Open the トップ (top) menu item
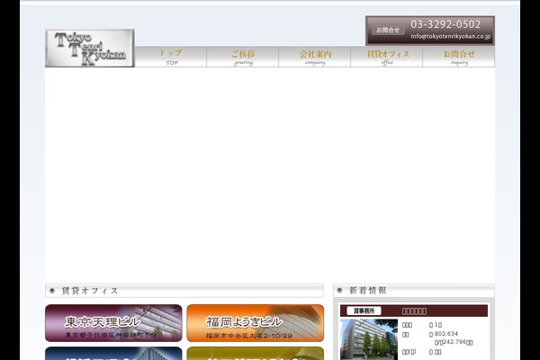This screenshot has height=360, width=540. coord(171,57)
